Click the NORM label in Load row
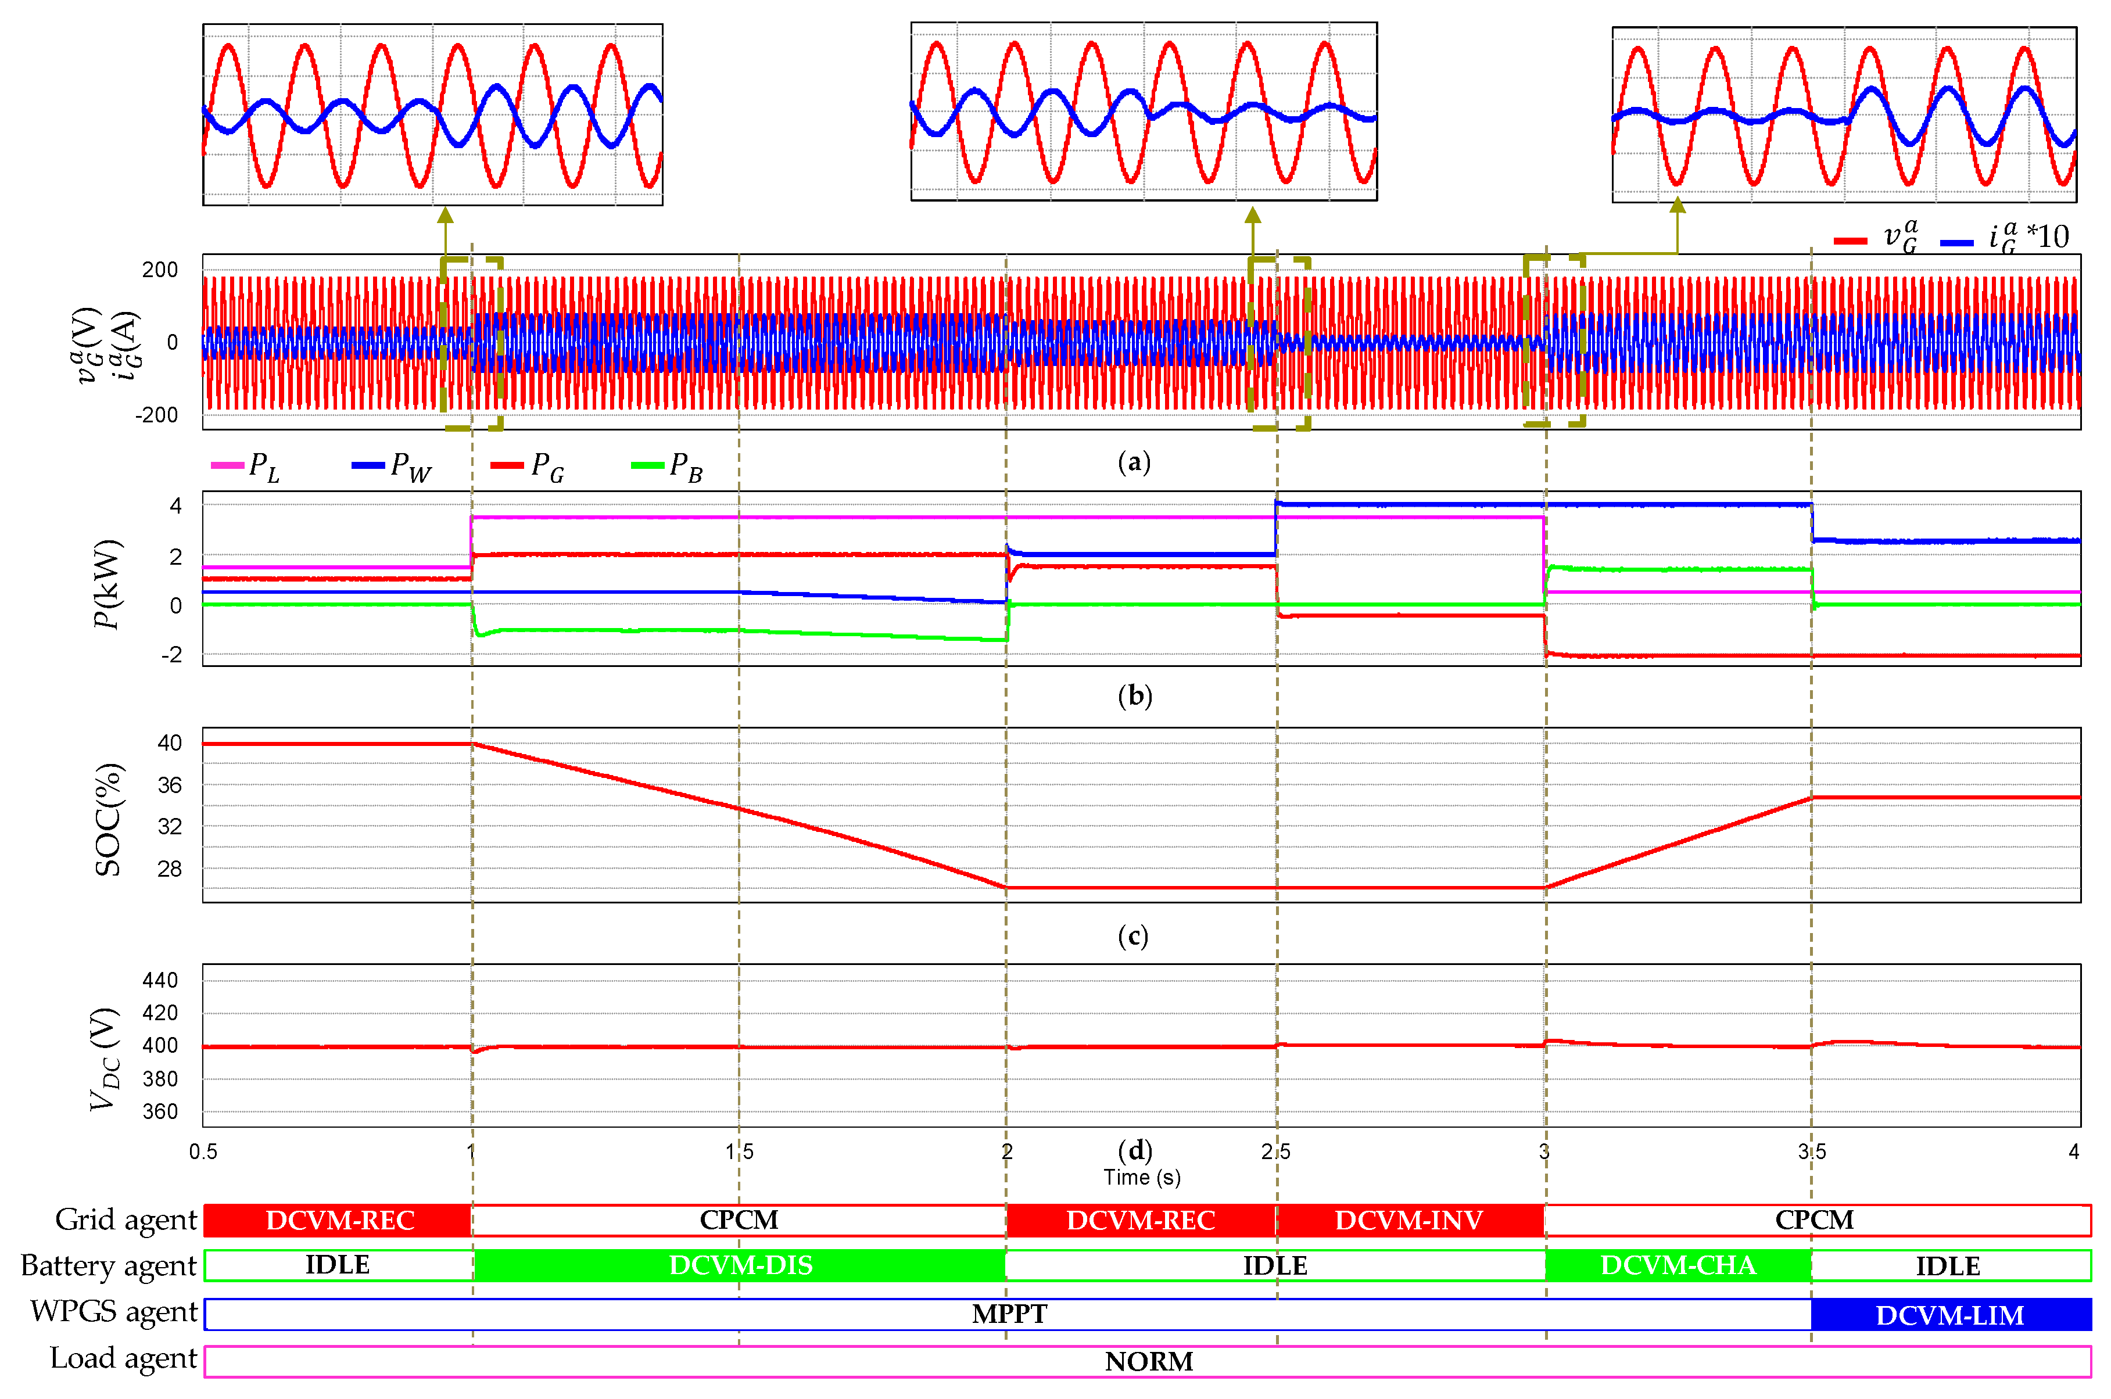The image size is (2111, 1399). tap(1148, 1362)
